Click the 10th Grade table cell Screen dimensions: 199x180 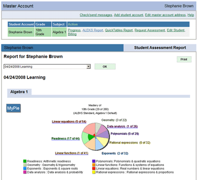(x=43, y=32)
